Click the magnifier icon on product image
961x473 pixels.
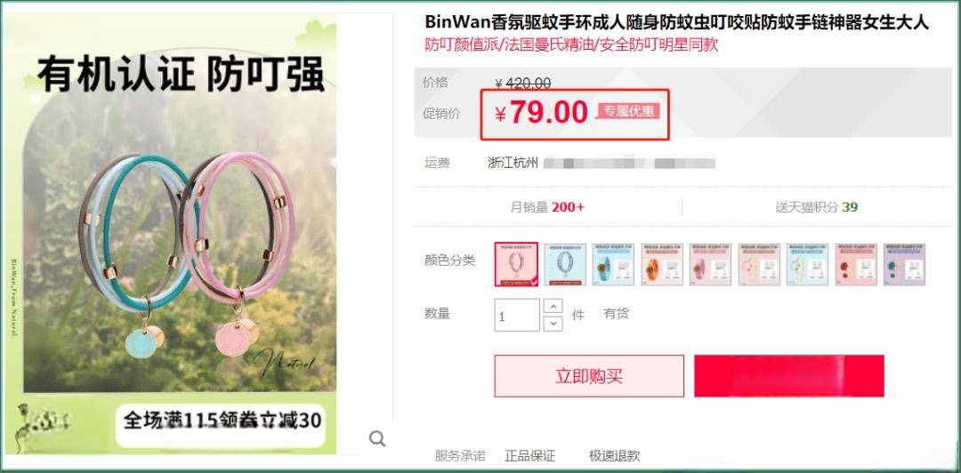(x=377, y=438)
